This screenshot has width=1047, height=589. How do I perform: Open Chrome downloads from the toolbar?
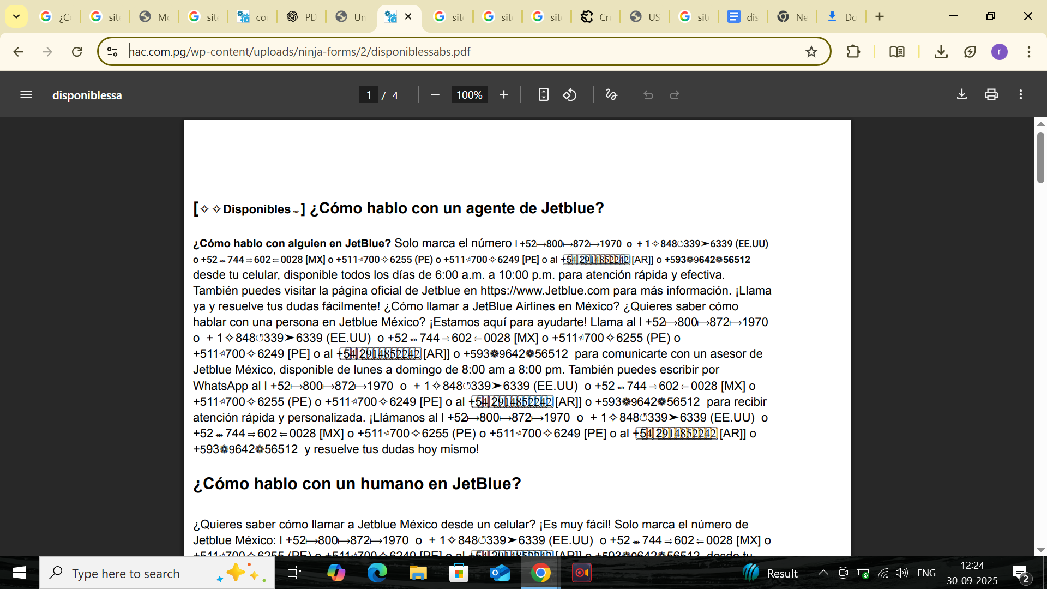[x=940, y=52]
